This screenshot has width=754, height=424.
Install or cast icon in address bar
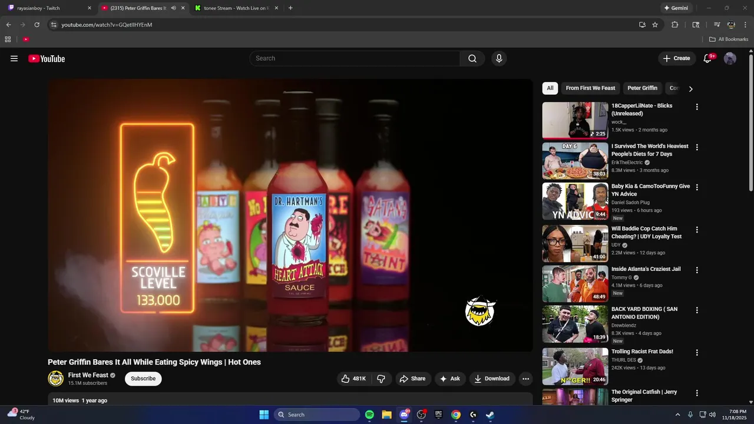click(x=642, y=25)
